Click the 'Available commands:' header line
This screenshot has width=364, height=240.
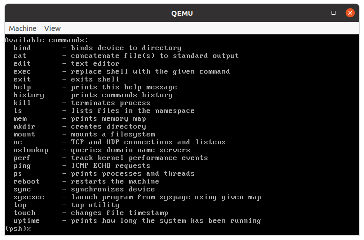pyautogui.click(x=47, y=40)
